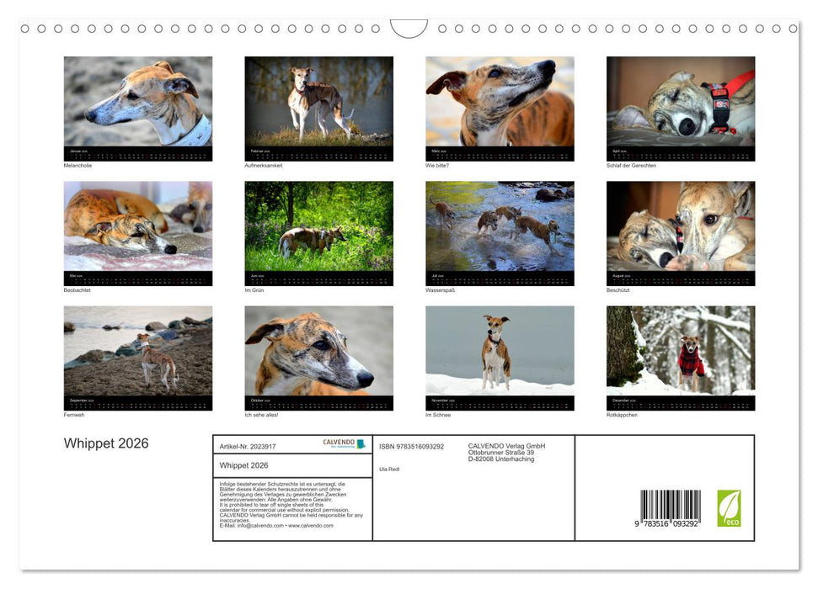Click a spiral binding ring at the top
818x589 pixels.
tap(57, 28)
